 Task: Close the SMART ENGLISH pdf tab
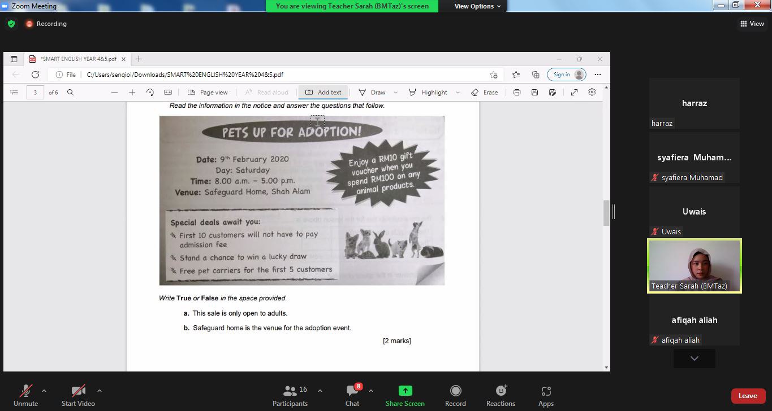pyautogui.click(x=124, y=59)
